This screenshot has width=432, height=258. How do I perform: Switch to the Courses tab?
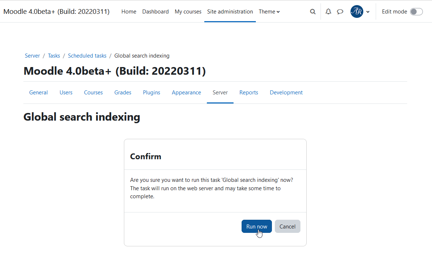94,93
